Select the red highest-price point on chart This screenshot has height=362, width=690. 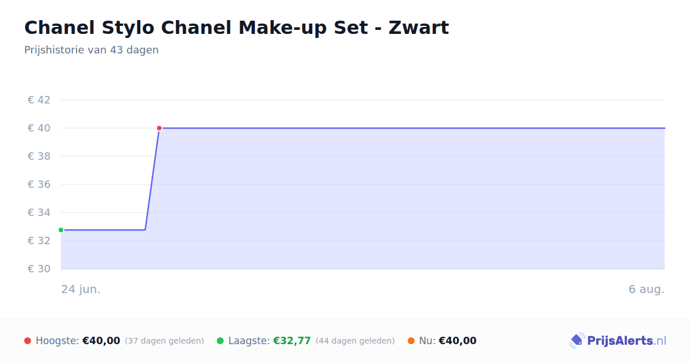(x=159, y=128)
